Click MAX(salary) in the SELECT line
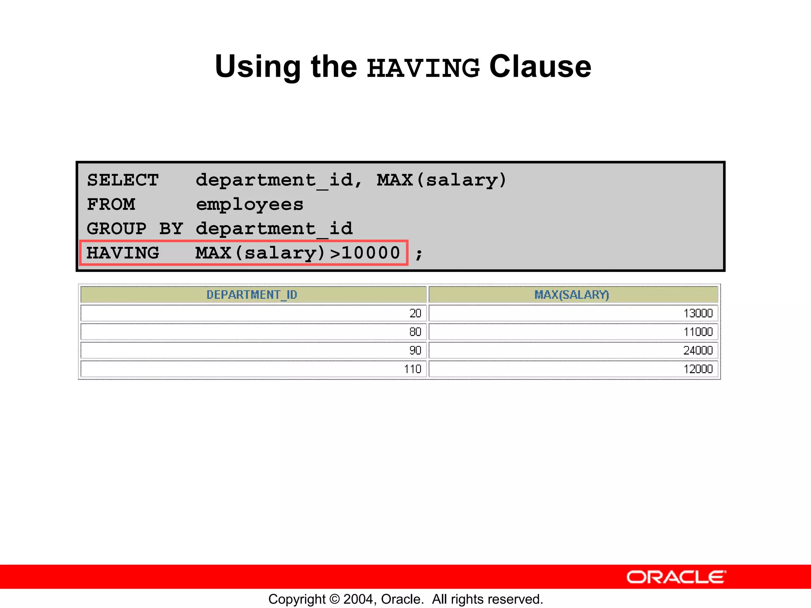Viewport: 811px width, 608px height. click(442, 180)
